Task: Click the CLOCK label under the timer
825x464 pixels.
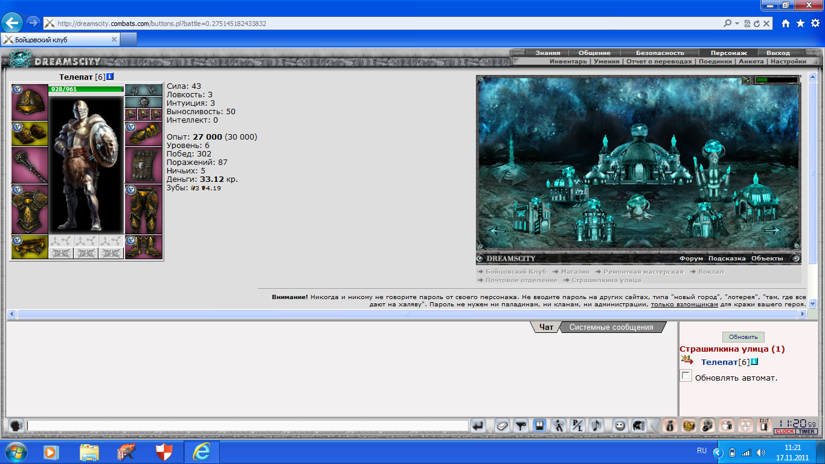Action: click(785, 431)
